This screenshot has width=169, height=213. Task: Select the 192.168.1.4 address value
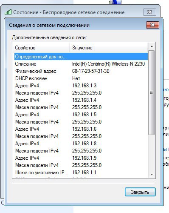click(84, 100)
